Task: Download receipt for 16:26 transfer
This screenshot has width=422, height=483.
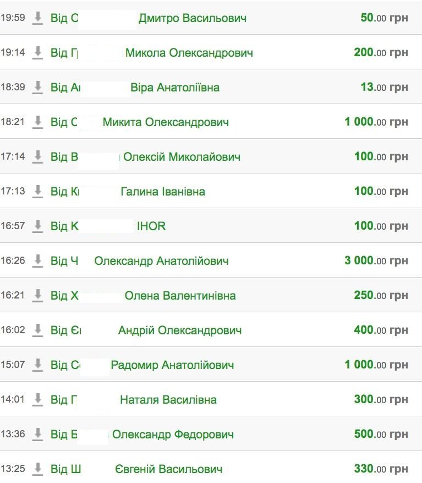Action: pyautogui.click(x=37, y=261)
